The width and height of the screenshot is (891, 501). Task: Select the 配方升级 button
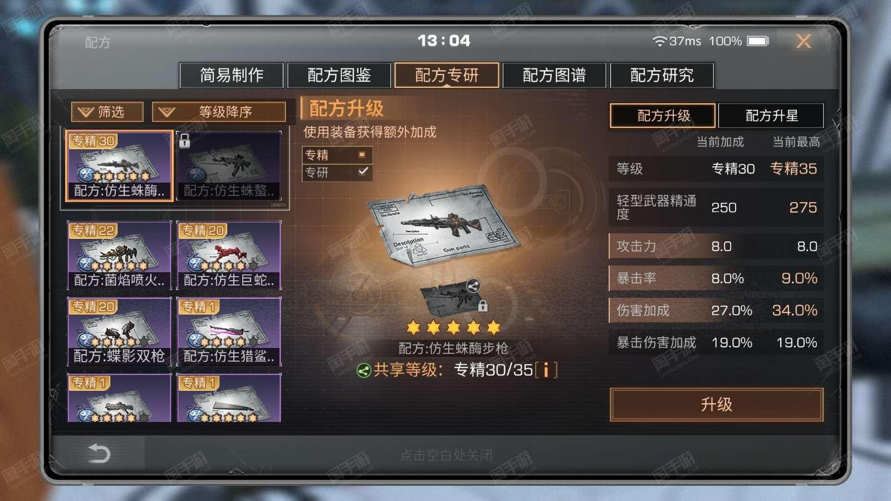(663, 116)
